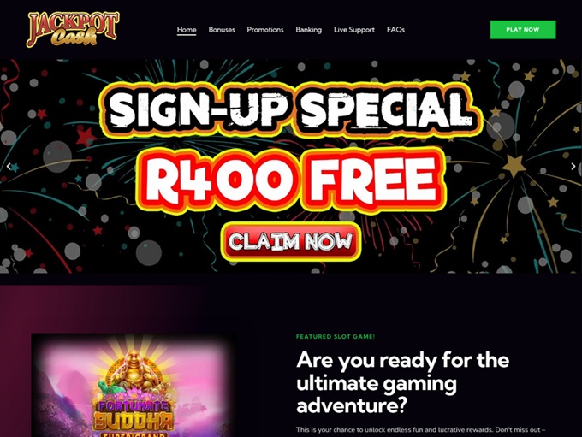Click the gold star firework graphic
The height and width of the screenshot is (437, 582).
coord(514,166)
